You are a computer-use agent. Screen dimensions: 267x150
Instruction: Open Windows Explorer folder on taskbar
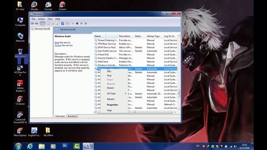42,146
